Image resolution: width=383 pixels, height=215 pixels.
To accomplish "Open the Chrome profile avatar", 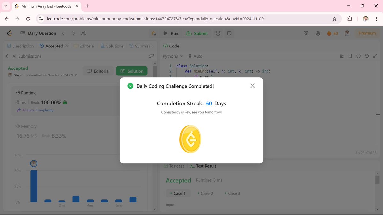I will [x=365, y=19].
